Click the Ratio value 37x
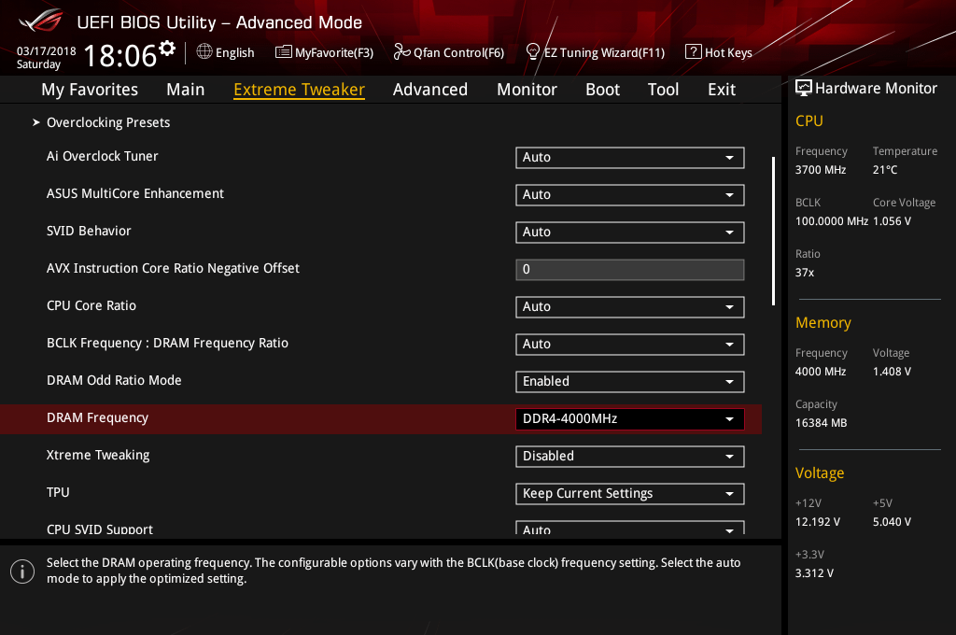The height and width of the screenshot is (635, 956). pos(805,273)
